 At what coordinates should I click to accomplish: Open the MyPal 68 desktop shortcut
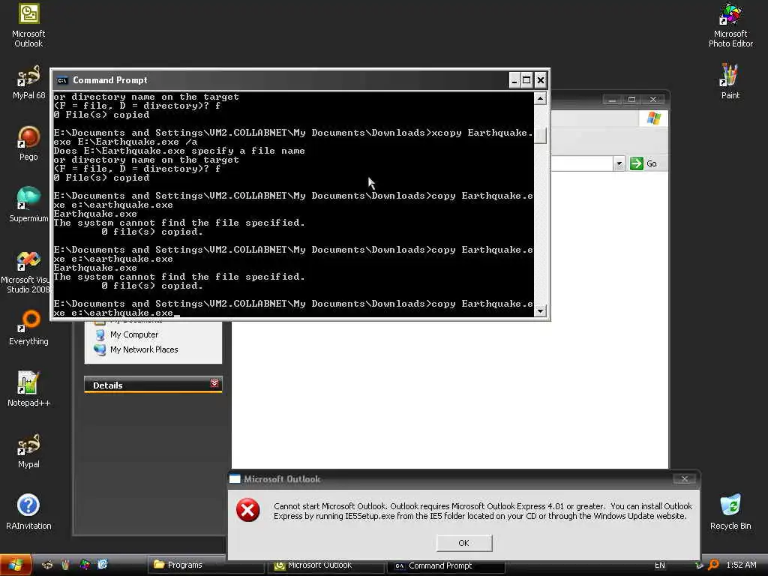tap(28, 82)
